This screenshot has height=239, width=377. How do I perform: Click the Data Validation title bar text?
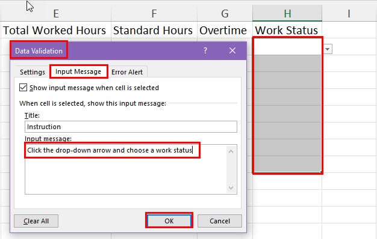39,51
